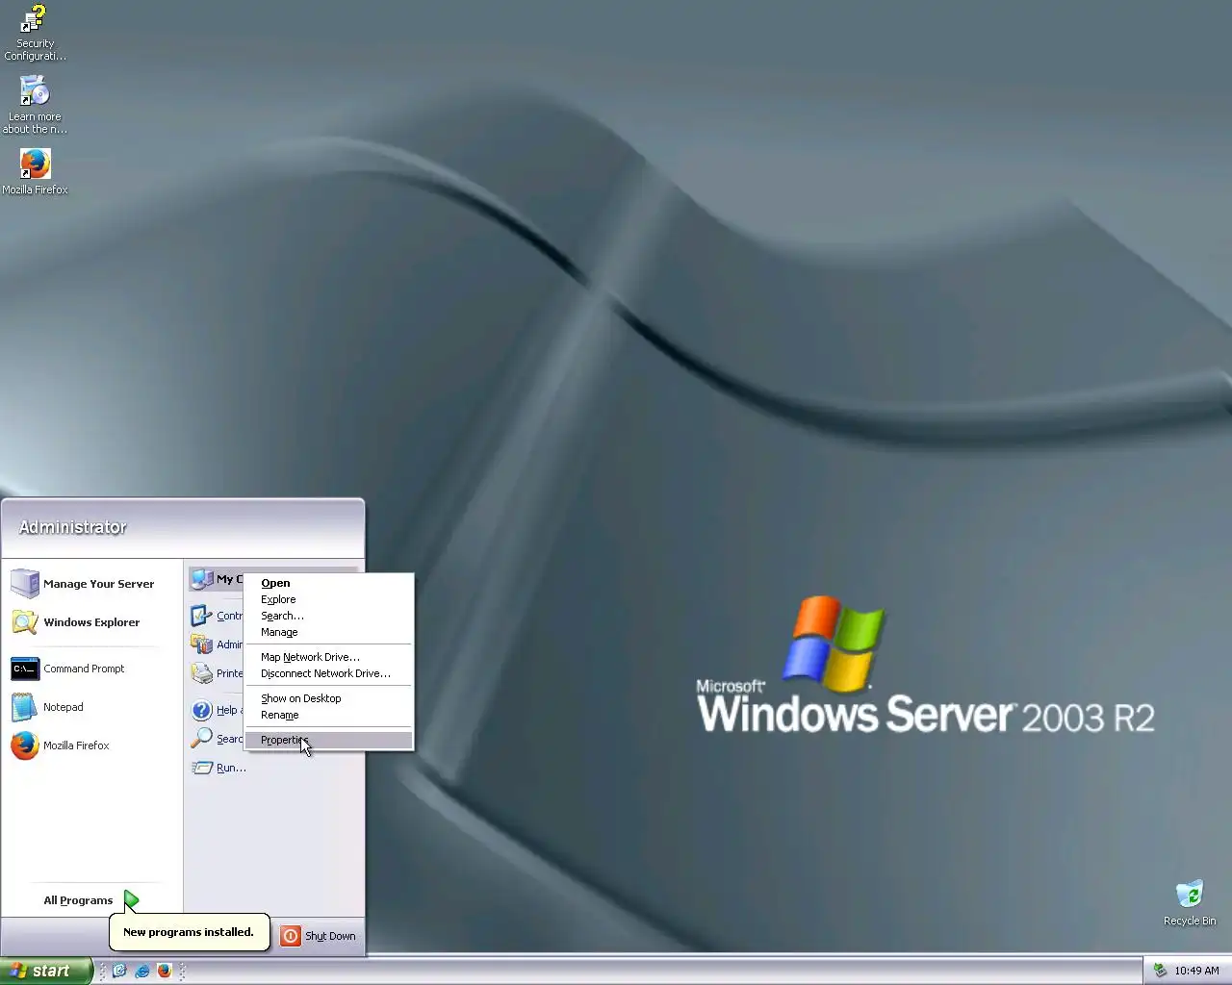Click the 10:49 AM taskbar clock
Viewport: 1232px width, 985px height.
pyautogui.click(x=1196, y=971)
